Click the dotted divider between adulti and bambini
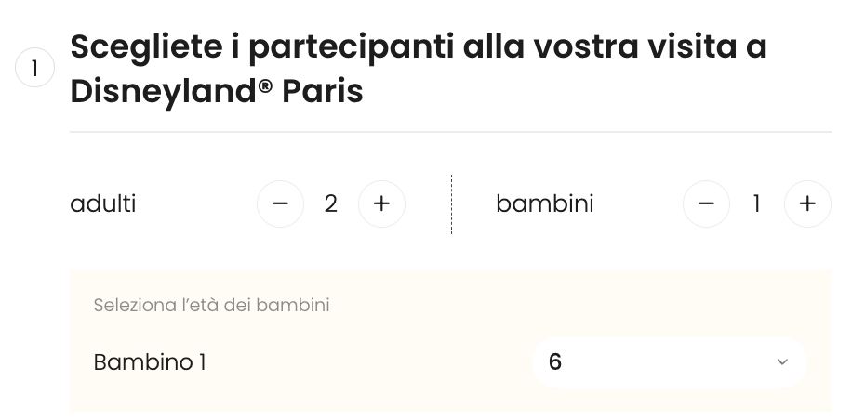Image resolution: width=852 pixels, height=420 pixels. point(452,203)
